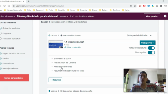The height and width of the screenshot is (94, 168).
Task: Open the ZonaJobs bookmark folder
Action: point(60,10)
